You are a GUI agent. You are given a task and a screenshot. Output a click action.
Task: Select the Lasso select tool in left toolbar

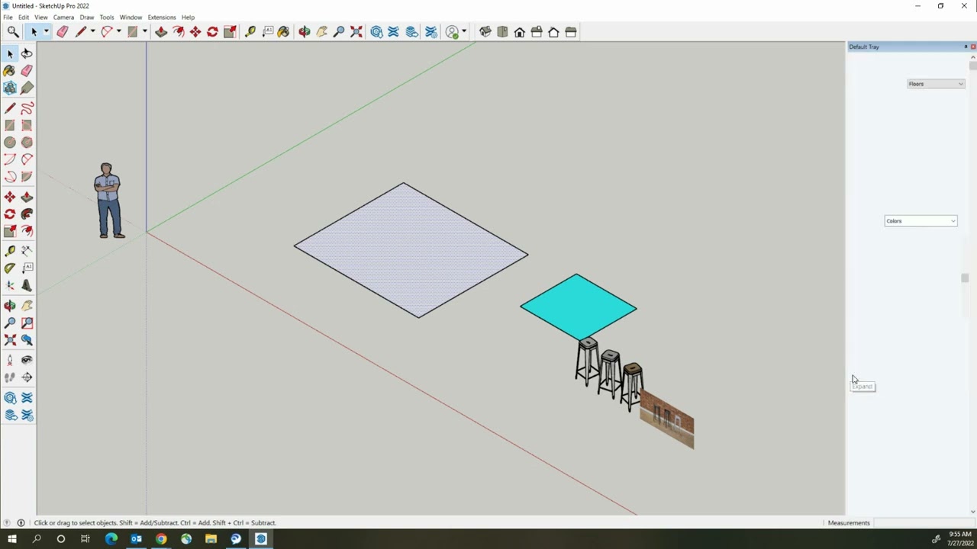(27, 53)
